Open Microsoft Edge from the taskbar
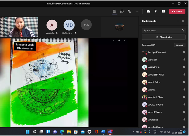Viewport: 189px width, 136px height. tap(62, 132)
